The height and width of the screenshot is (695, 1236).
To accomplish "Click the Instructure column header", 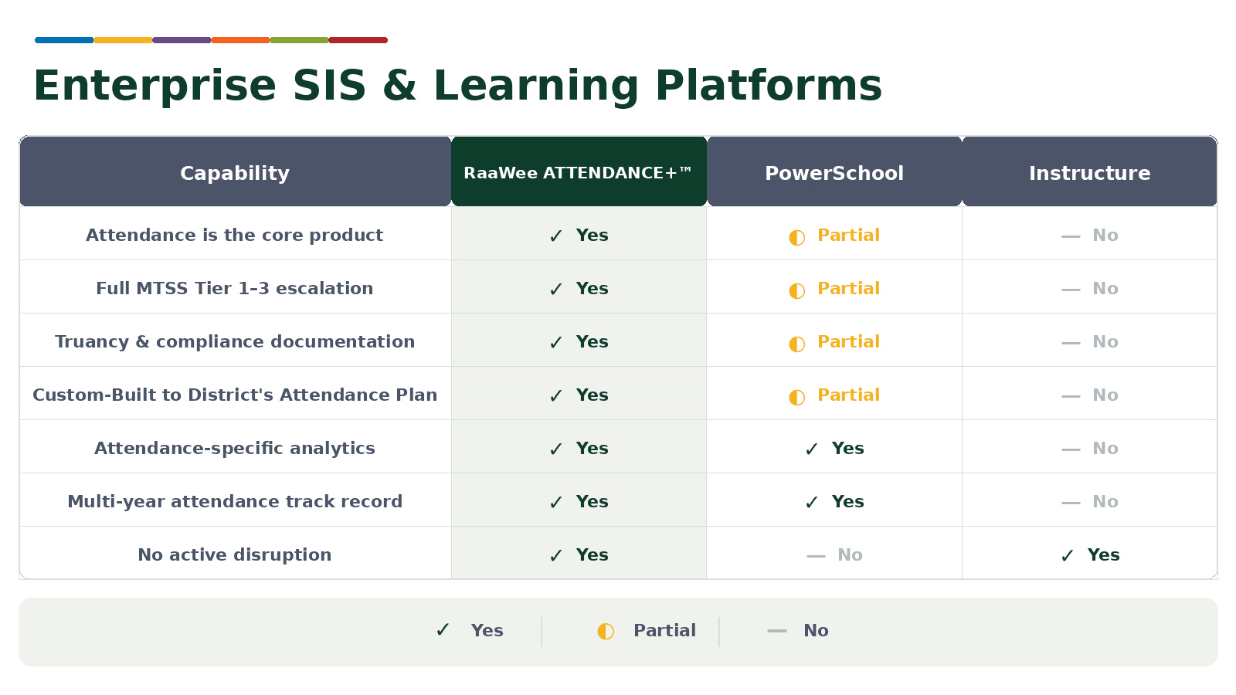I will [x=1089, y=171].
